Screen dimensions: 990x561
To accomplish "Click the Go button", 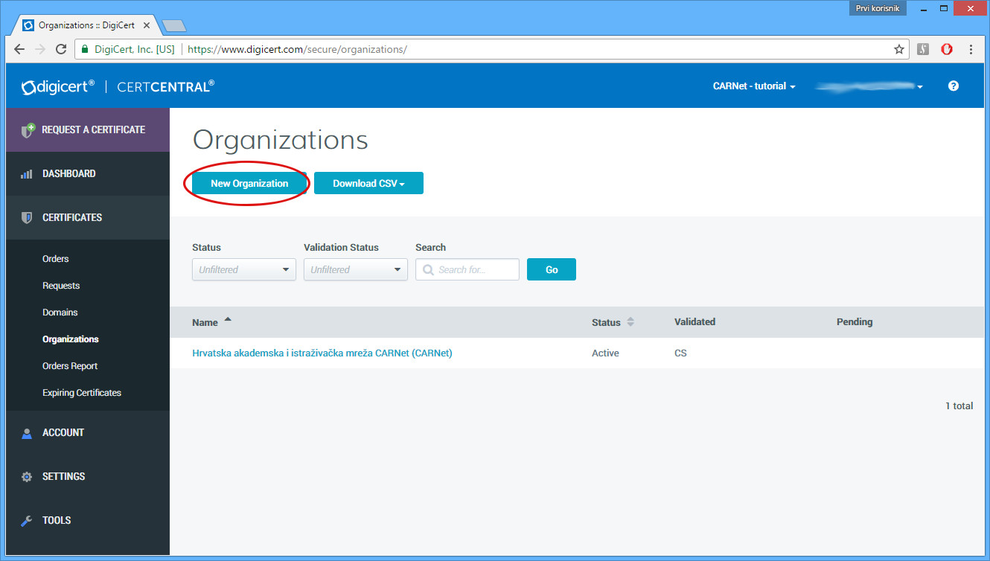I will point(552,269).
